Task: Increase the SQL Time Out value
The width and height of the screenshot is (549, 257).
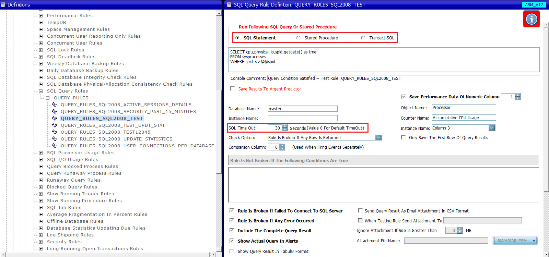Action: (285, 126)
